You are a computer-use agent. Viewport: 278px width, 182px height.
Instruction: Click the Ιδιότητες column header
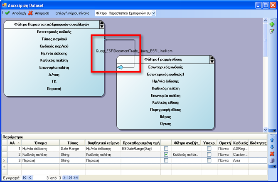[258, 143]
